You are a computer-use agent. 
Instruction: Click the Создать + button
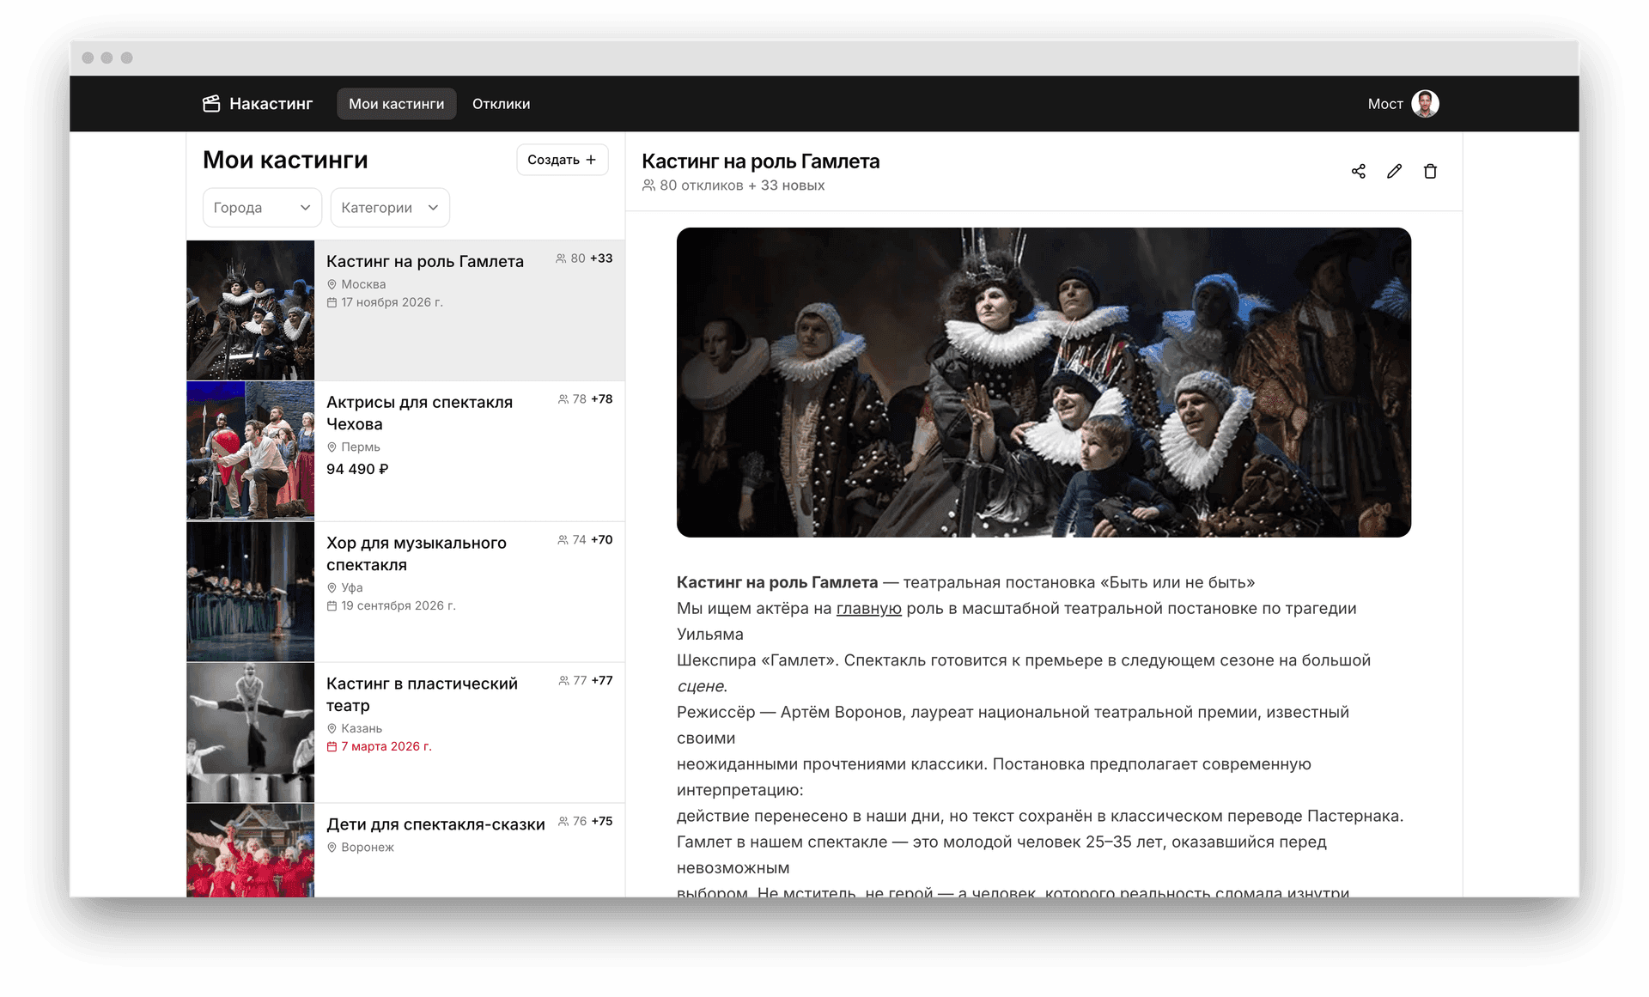point(563,160)
